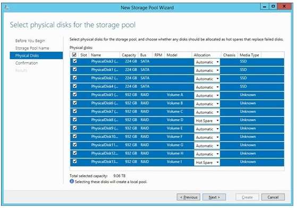The height and width of the screenshot is (208, 297).
Task: Open Allocation dropdown for PhysicalDisk1
Action: pyautogui.click(x=207, y=71)
